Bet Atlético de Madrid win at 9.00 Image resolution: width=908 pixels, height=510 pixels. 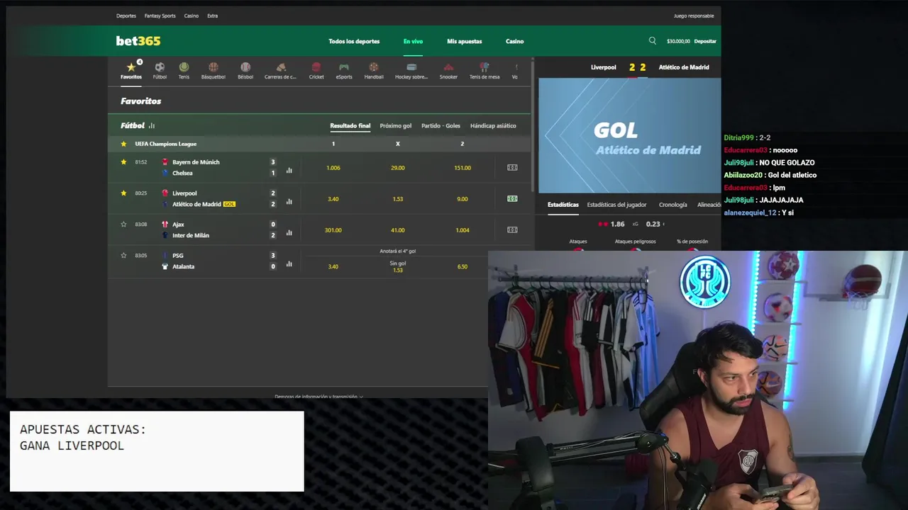[463, 199]
